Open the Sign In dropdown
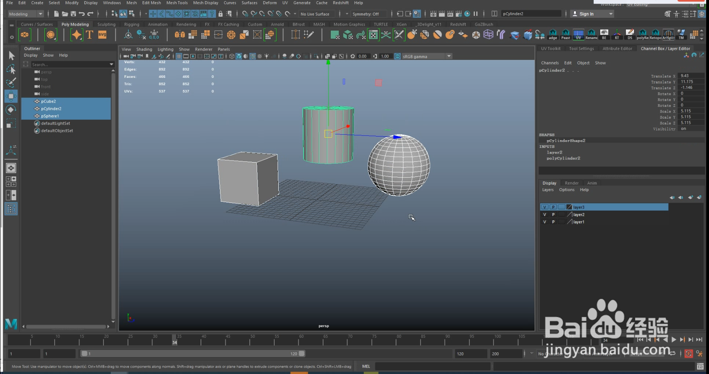This screenshot has width=709, height=374. (x=592, y=14)
